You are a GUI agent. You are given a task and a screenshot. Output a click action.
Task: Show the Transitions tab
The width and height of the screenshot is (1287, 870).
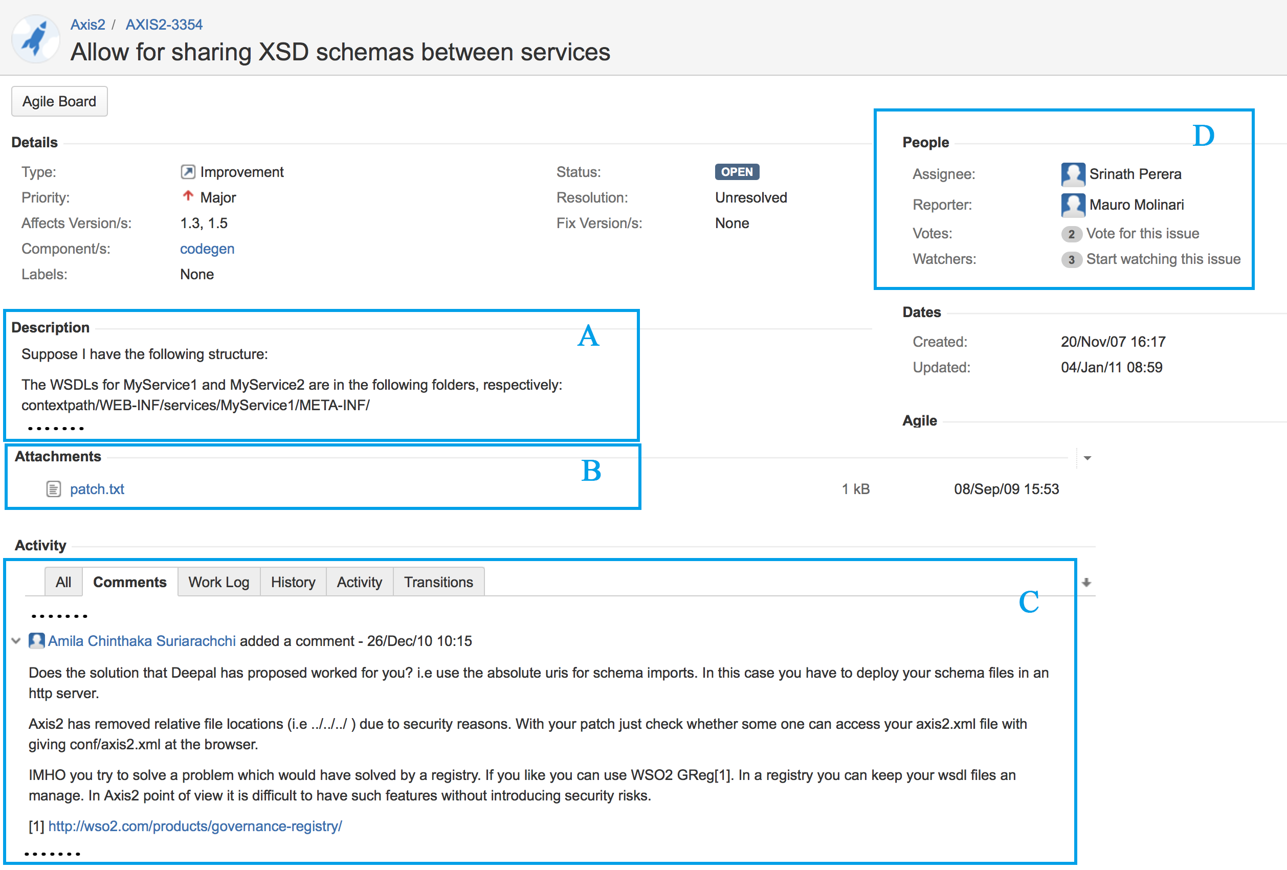(438, 582)
